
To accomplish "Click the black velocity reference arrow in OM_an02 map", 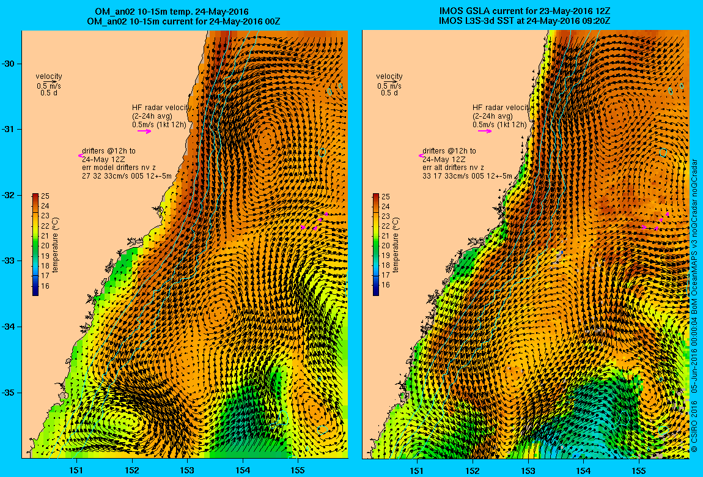I will pyautogui.click(x=51, y=81).
